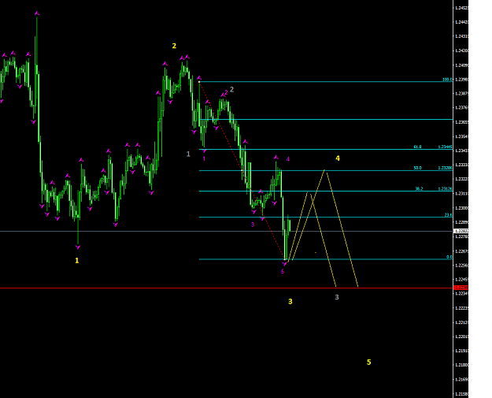Select the magenta wave label 1
Screen dimensions: 492x398
click(x=204, y=159)
